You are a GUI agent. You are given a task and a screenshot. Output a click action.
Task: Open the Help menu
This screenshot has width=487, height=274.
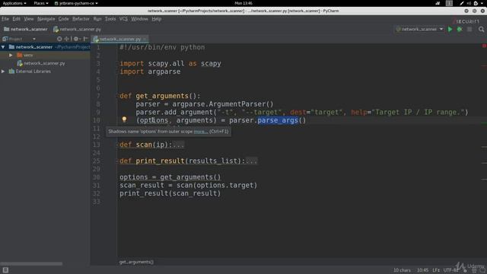[x=157, y=19]
